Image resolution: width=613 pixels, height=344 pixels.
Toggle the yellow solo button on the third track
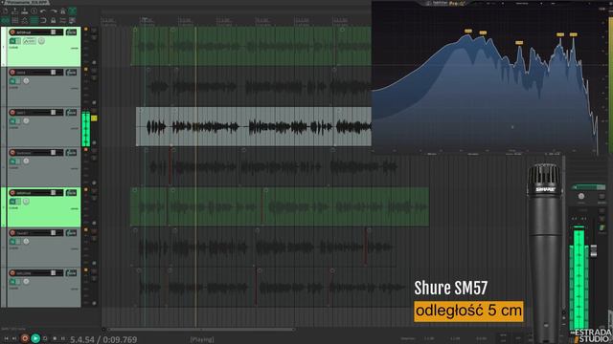[94, 118]
